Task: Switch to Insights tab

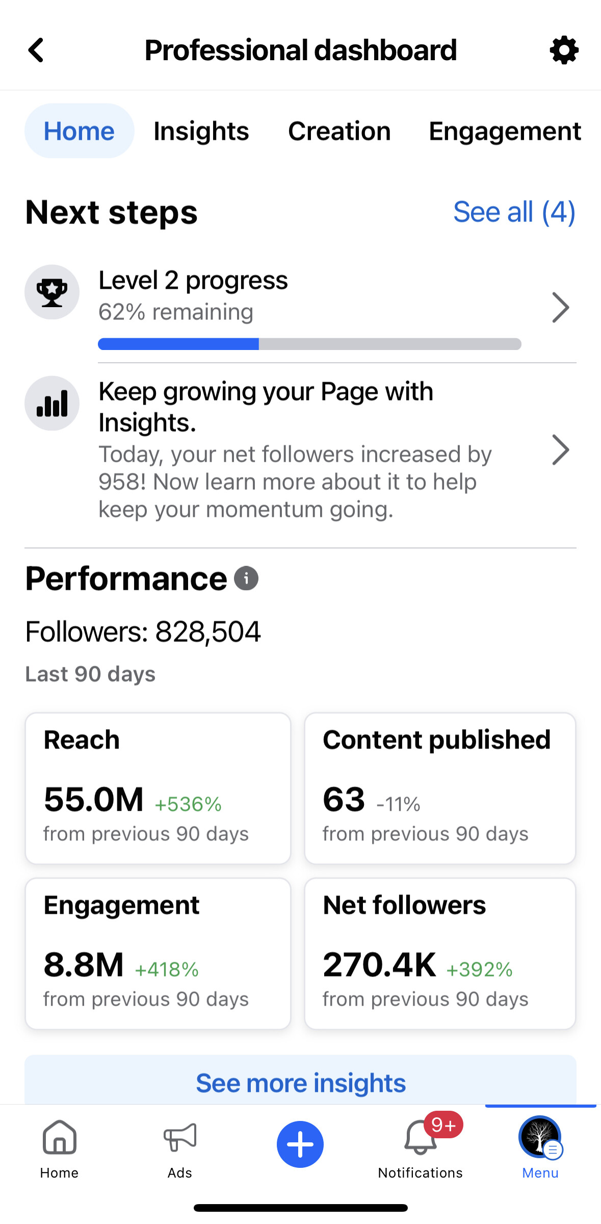Action: pos(201,131)
